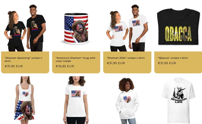Image resolution: width=202 pixels, height=124 pixels.
Task: Click the €16,95 EUR mug price
Action: pos(65,66)
